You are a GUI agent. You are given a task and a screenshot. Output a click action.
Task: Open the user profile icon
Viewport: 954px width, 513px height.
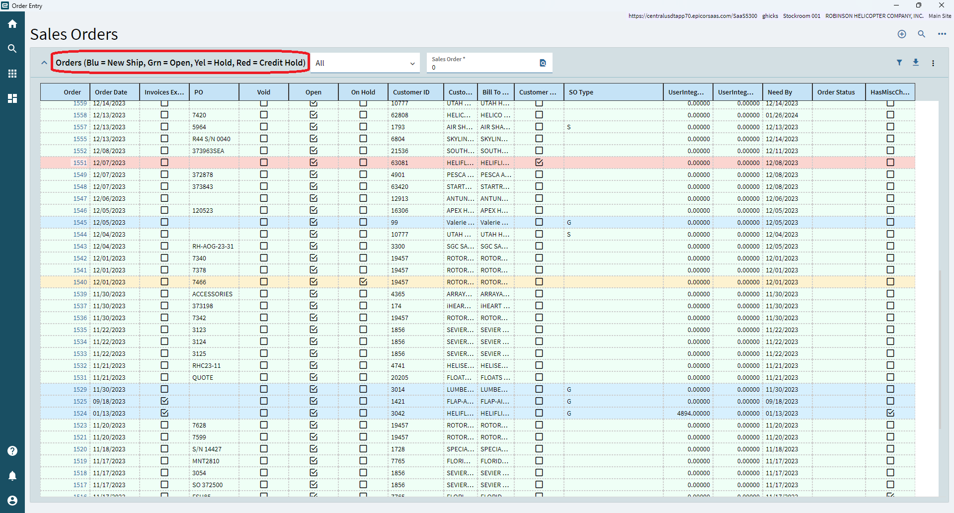tap(12, 501)
